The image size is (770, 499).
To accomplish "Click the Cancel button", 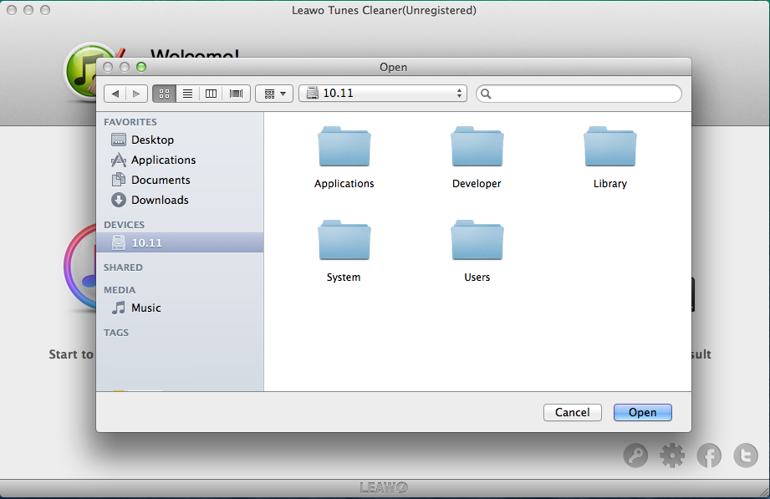I will pos(572,412).
